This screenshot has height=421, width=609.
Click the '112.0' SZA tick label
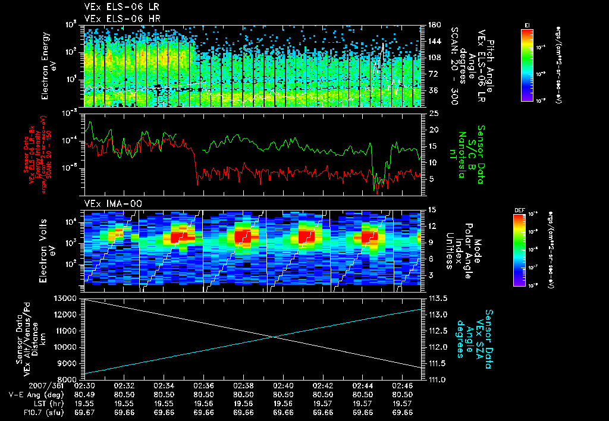pos(437,347)
